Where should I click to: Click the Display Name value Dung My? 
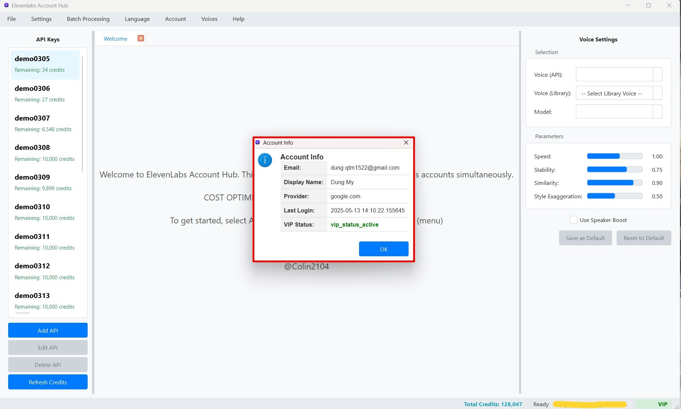342,182
